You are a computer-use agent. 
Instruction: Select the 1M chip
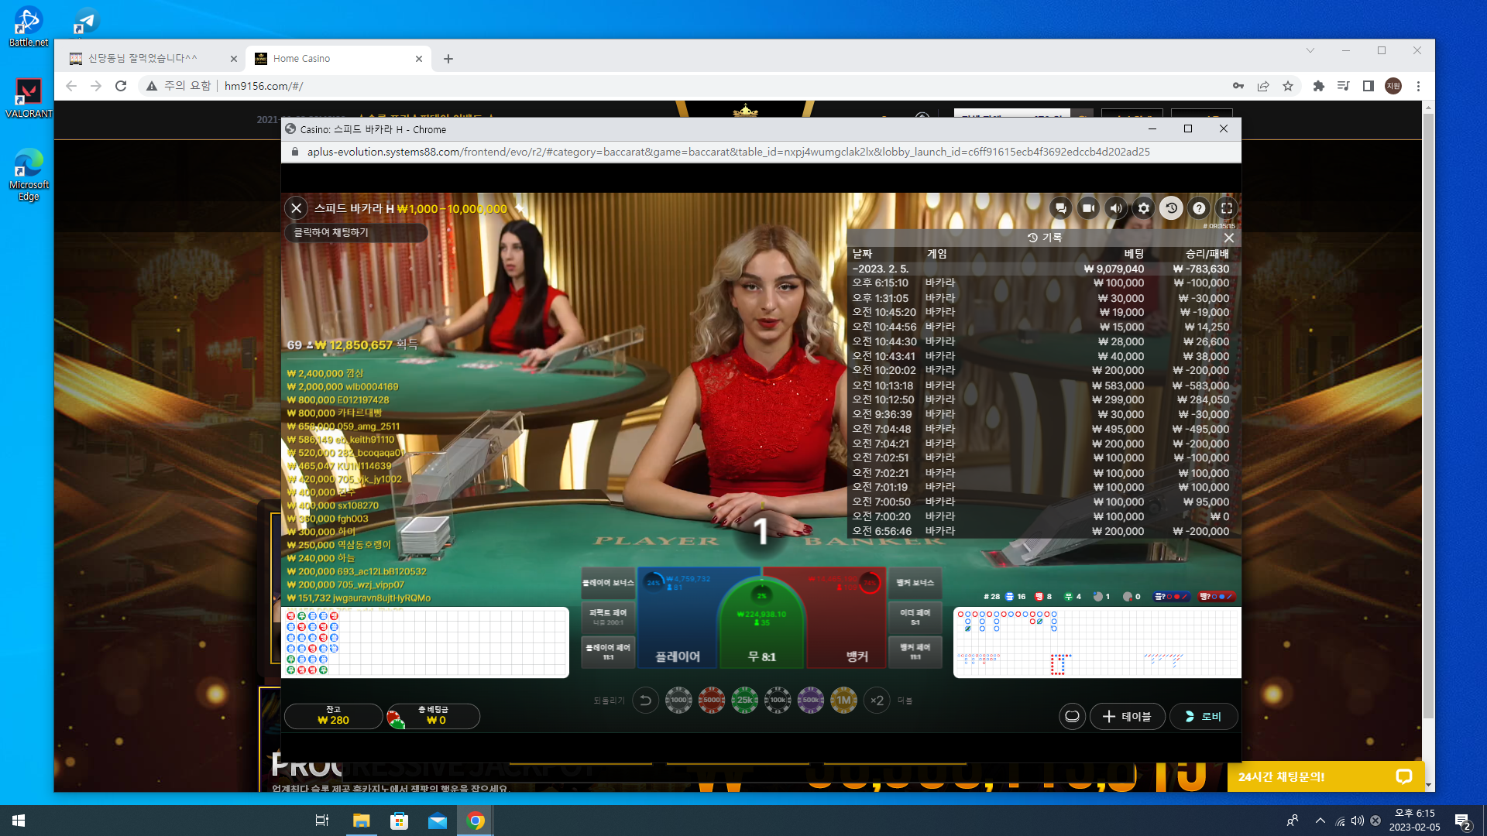tap(844, 700)
